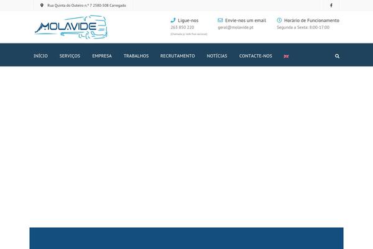The height and width of the screenshot is (249, 373).
Task: Click the Ligue-nos heading
Action: (188, 21)
